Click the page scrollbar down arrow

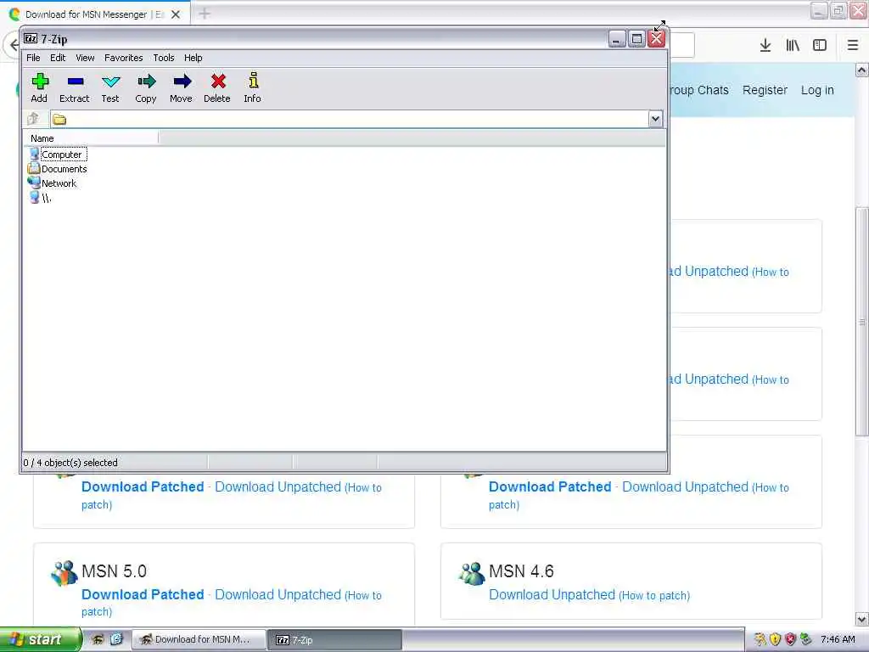pyautogui.click(x=862, y=619)
